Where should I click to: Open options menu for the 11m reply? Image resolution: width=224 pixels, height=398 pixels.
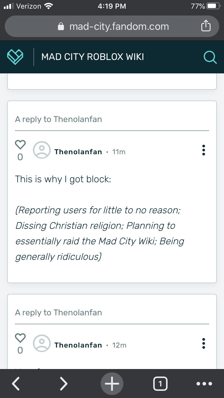204,150
